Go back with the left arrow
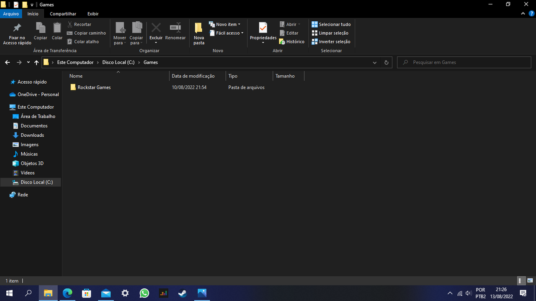The height and width of the screenshot is (301, 536). pos(7,62)
